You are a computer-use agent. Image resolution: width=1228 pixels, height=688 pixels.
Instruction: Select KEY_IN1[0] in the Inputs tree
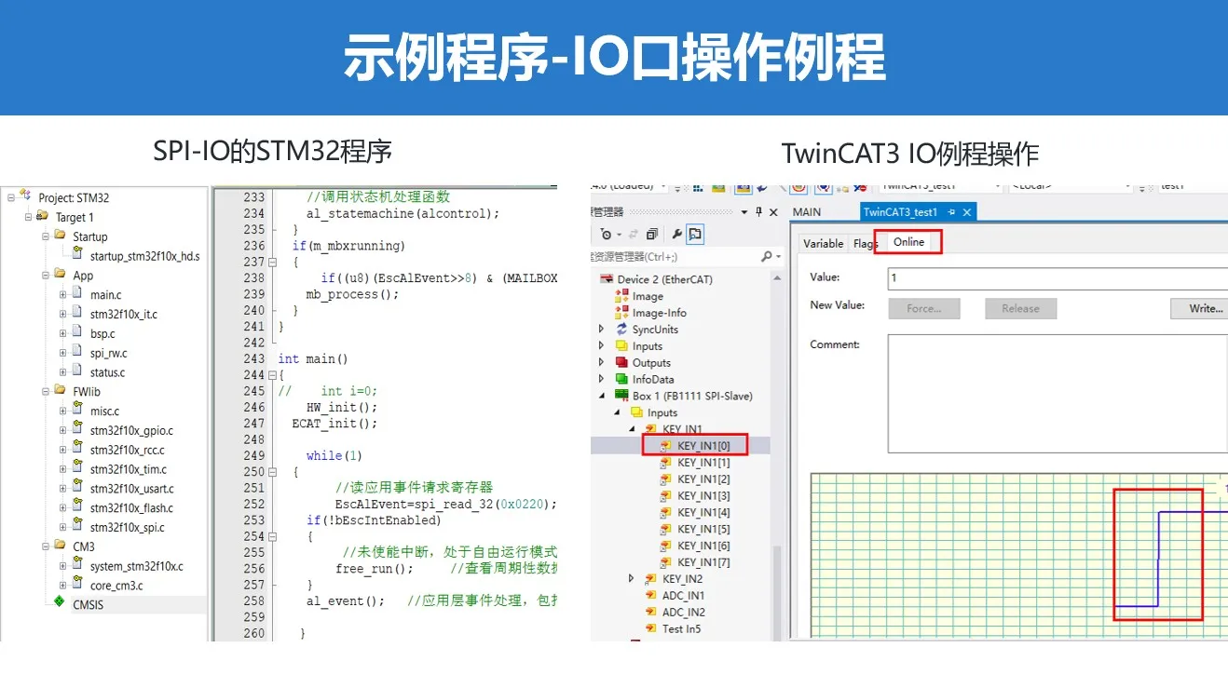703,446
